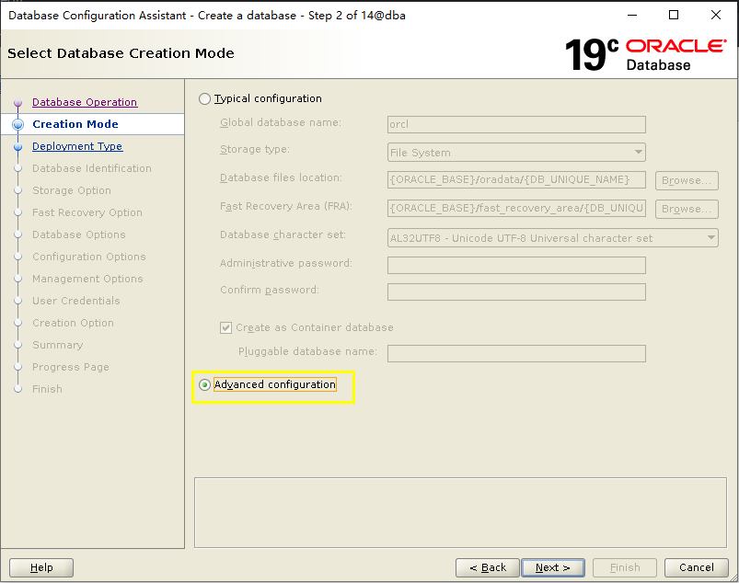This screenshot has height=583, width=739.
Task: Go back with the Back button
Action: coord(488,567)
